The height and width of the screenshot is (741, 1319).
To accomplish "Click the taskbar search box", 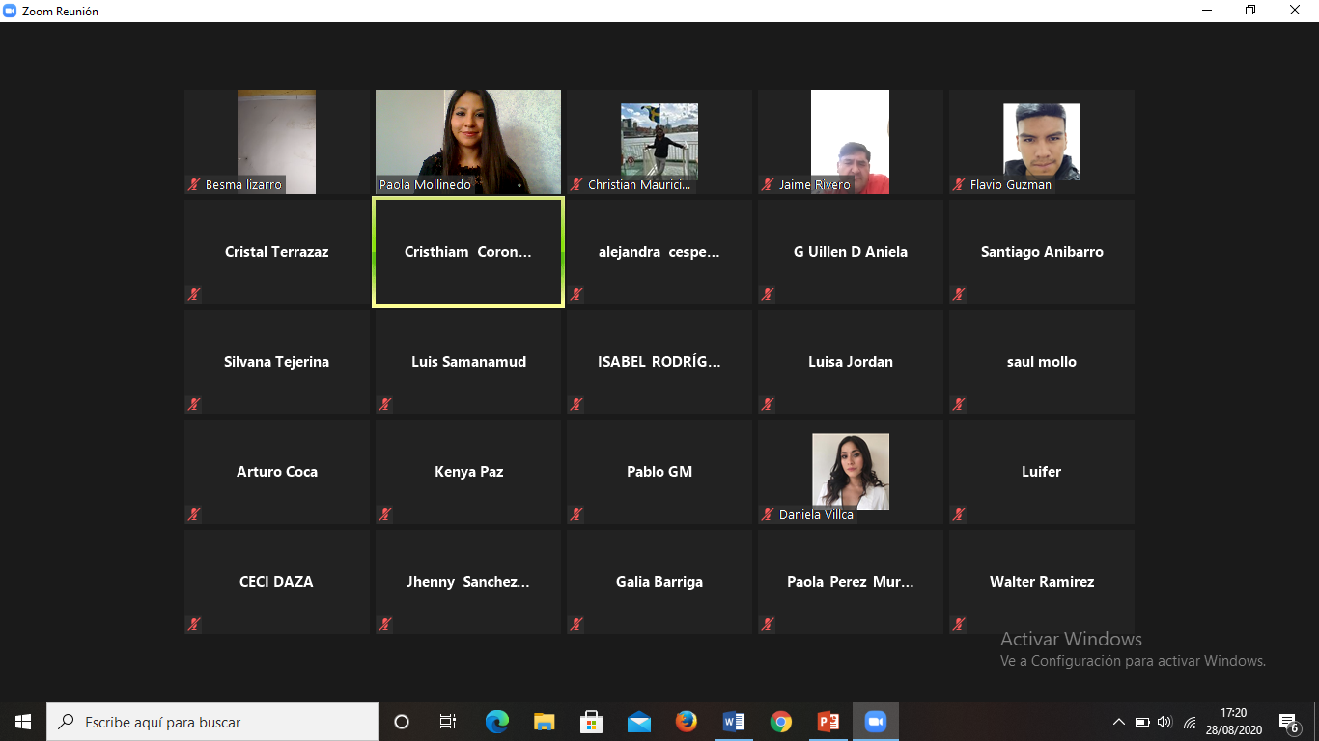I will pos(212,722).
